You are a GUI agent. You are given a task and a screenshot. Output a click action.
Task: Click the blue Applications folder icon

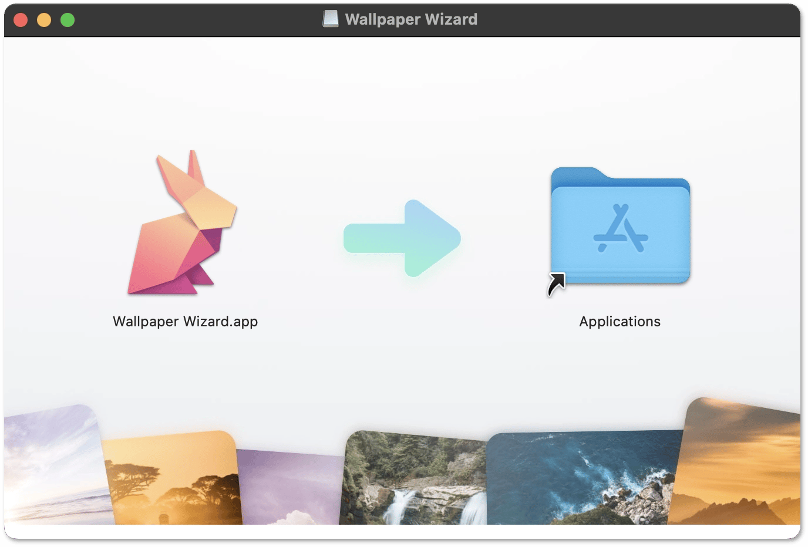pos(620,229)
